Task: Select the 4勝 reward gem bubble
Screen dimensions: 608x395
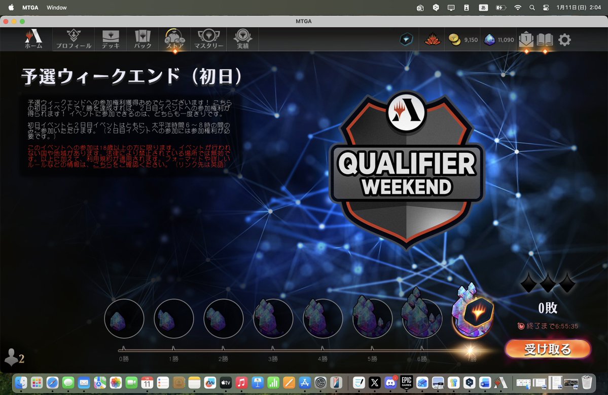Action: [x=323, y=319]
